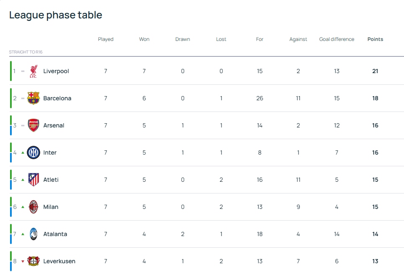Select the Goal difference column header
Image resolution: width=404 pixels, height=272 pixels.
click(337, 39)
